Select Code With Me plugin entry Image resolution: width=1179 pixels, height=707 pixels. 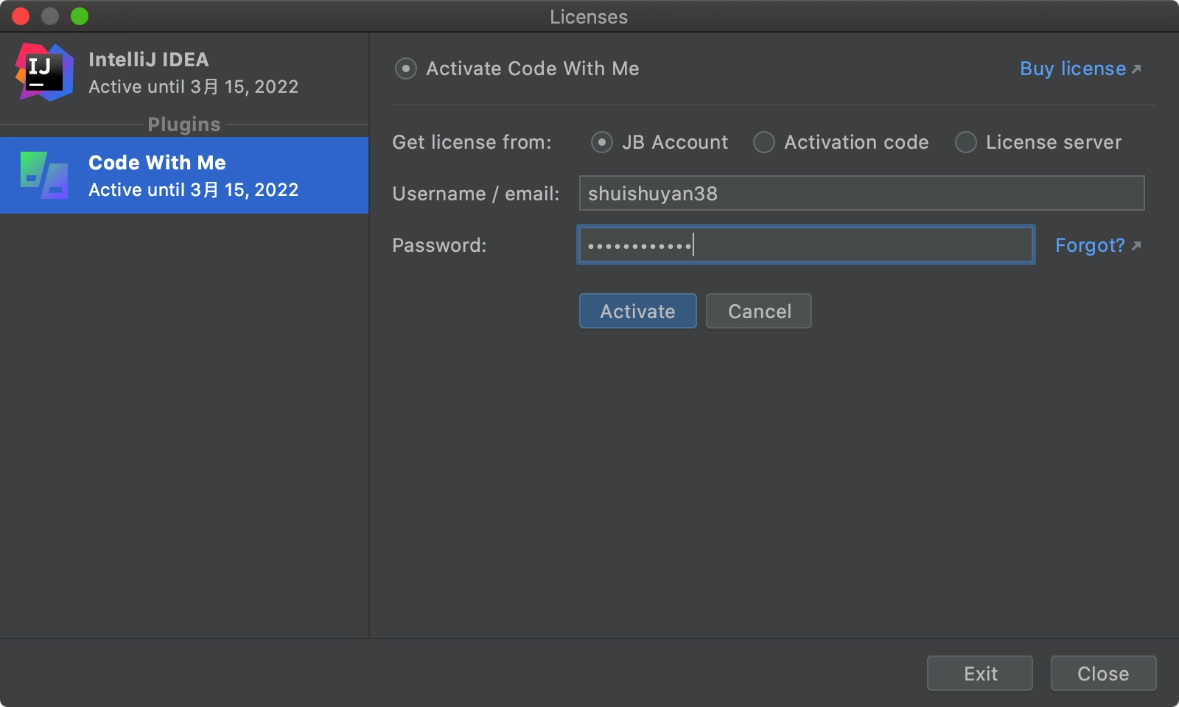[x=184, y=175]
